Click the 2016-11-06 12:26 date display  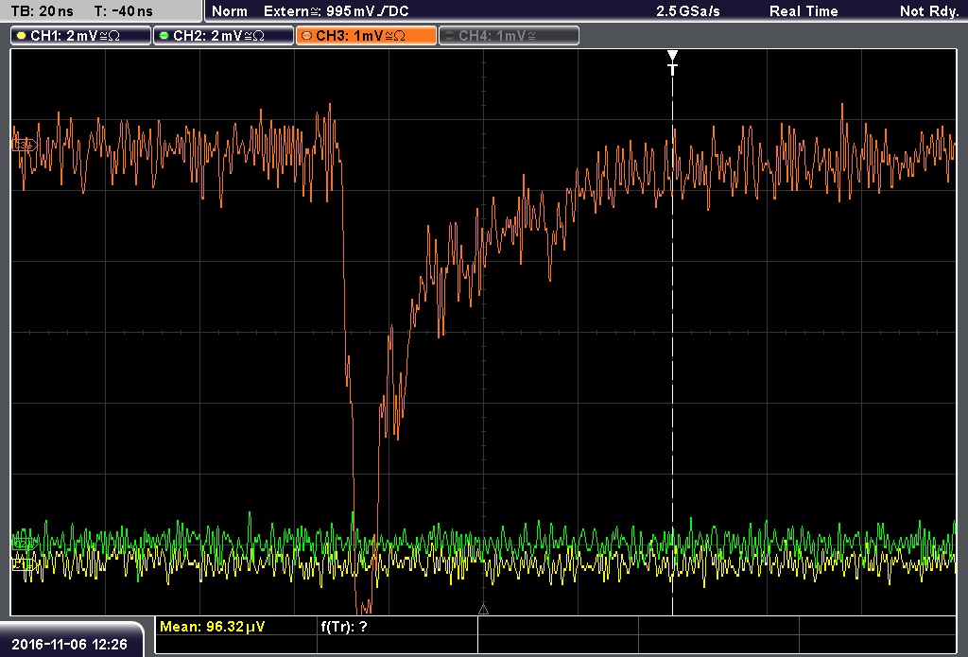coord(69,644)
